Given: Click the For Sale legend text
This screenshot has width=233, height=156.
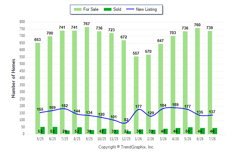Looking at the screenshot, I should point(91,9).
